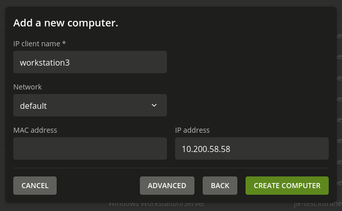Select the 'default' network value text
Screen dimensions: 342x211
[x=33, y=106]
